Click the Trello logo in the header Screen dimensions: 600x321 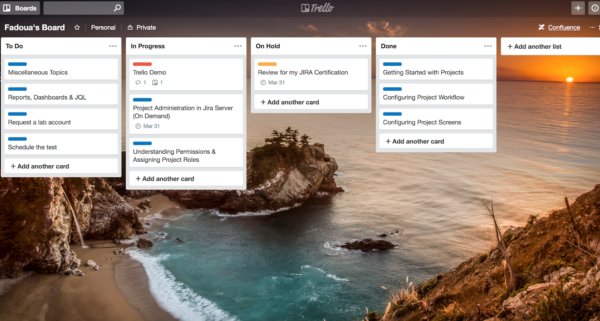(317, 8)
